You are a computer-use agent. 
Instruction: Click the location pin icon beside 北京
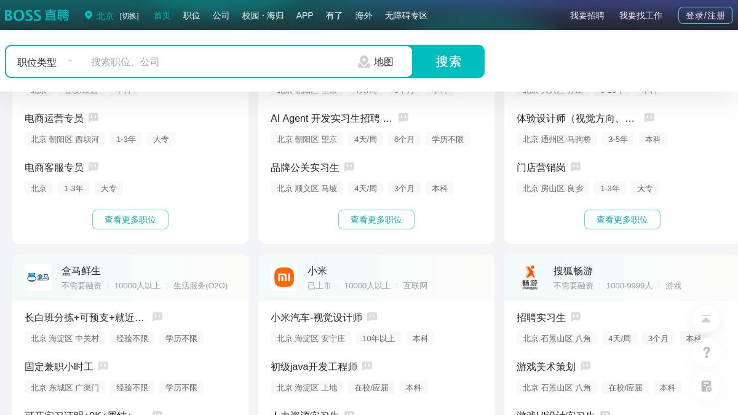click(89, 15)
